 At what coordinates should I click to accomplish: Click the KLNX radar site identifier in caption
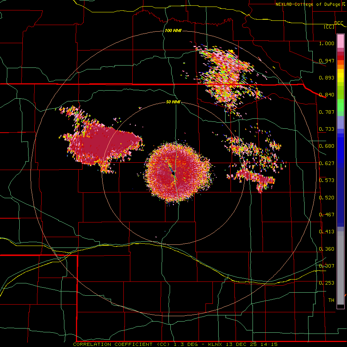pos(216,344)
